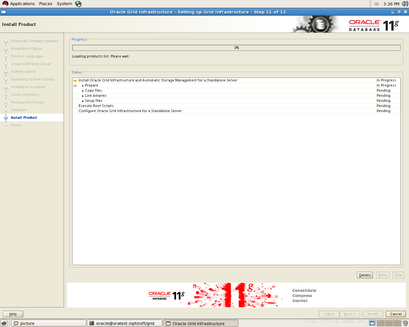Click the Pending status of Execute Root Scripts
Screen dimensions: 409x327
[383, 106]
